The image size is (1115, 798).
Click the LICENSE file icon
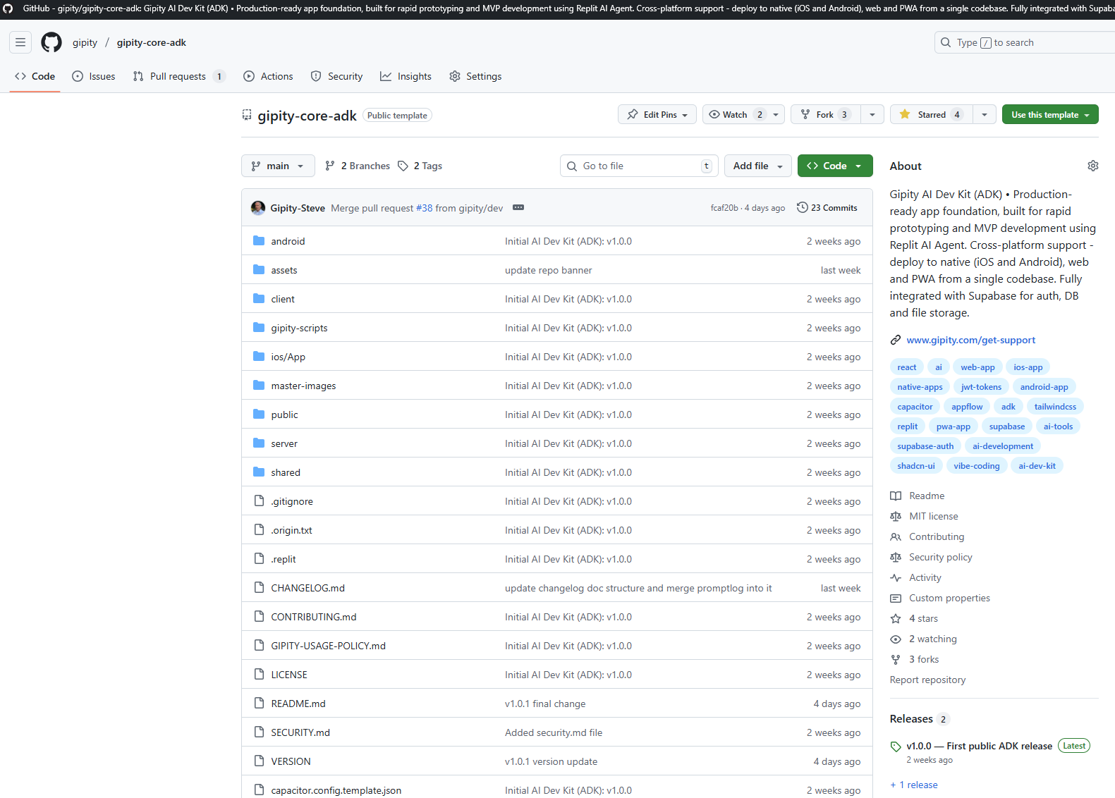(x=259, y=675)
